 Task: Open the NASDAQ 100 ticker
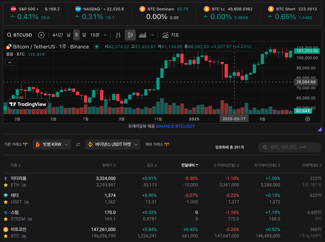point(100,13)
